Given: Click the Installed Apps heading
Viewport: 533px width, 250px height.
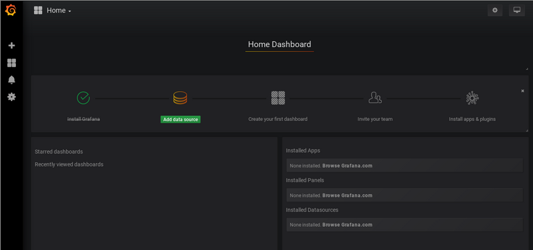Looking at the screenshot, I should (303, 150).
